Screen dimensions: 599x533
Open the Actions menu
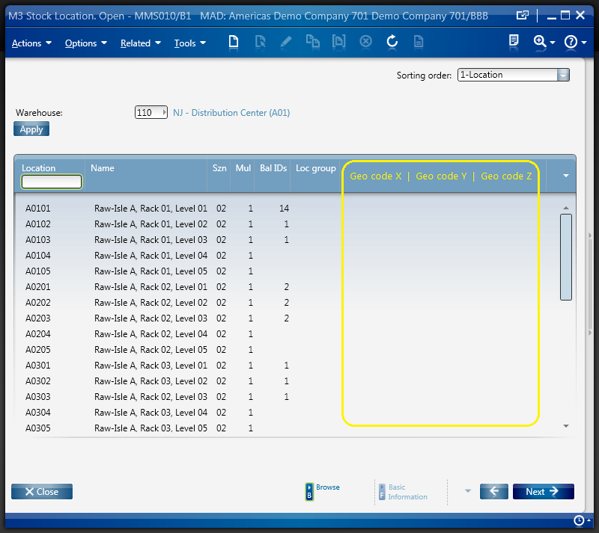(x=31, y=43)
